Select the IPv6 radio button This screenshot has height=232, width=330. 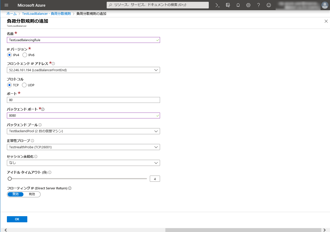(25, 55)
